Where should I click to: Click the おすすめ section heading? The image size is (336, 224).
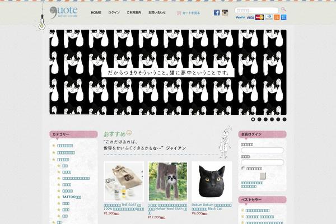114,134
